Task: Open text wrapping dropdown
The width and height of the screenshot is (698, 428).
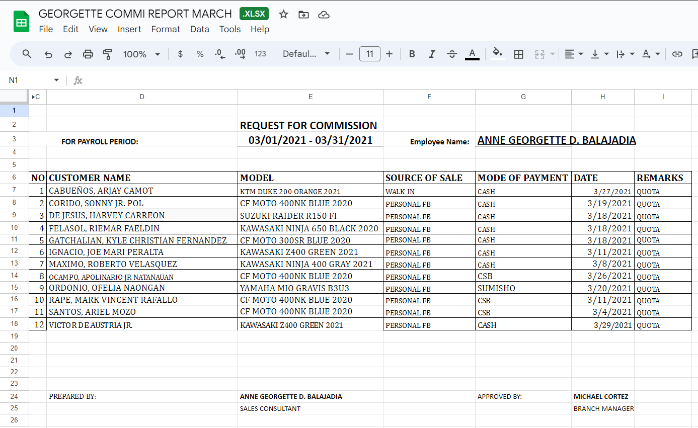Action: 626,54
